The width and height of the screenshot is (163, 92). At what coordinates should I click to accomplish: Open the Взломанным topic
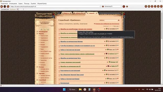(x=65, y=83)
